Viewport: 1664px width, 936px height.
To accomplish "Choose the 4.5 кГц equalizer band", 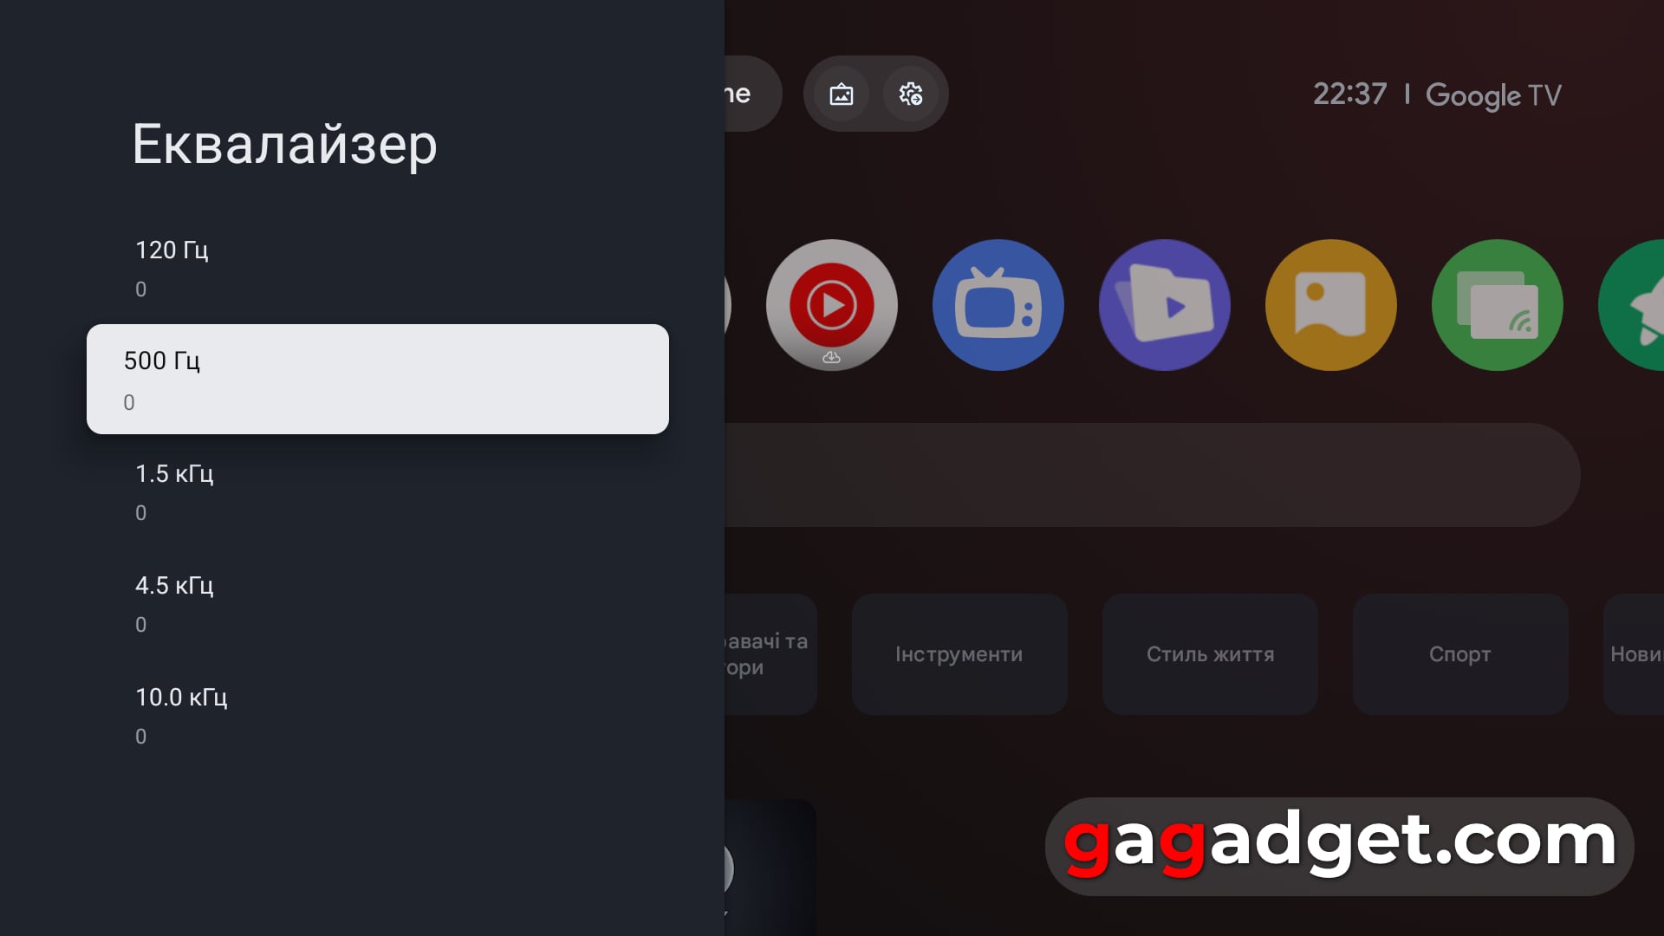I will [378, 604].
